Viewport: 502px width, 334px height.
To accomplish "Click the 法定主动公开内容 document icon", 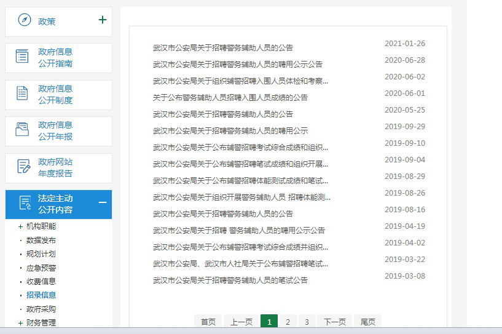I will [x=25, y=202].
